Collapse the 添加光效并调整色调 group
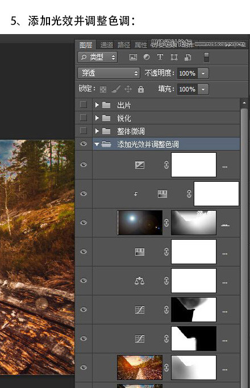250x388 pixels. [97, 144]
